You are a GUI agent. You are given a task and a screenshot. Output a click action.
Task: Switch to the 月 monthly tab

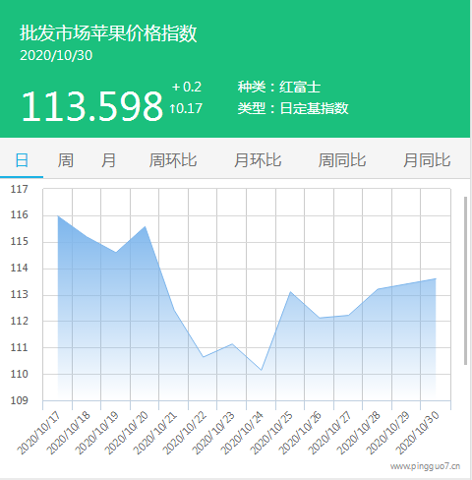(x=108, y=160)
